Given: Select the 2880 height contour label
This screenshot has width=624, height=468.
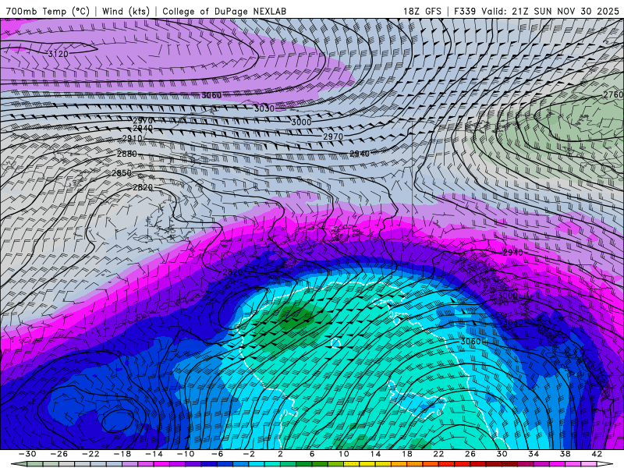Looking at the screenshot, I should click(x=127, y=154).
